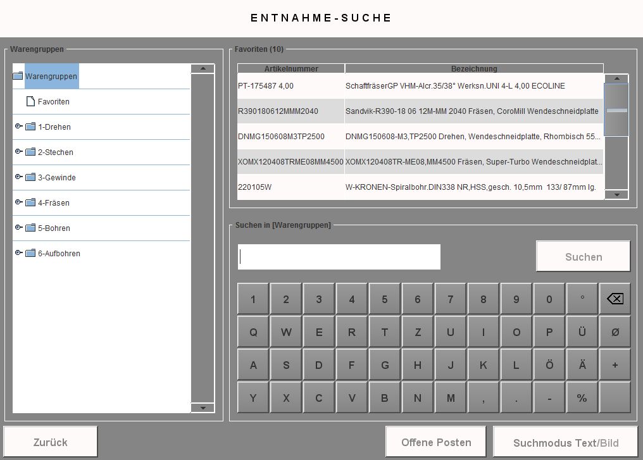This screenshot has width=643, height=460.
Task: Click the Suchen button
Action: 583,257
